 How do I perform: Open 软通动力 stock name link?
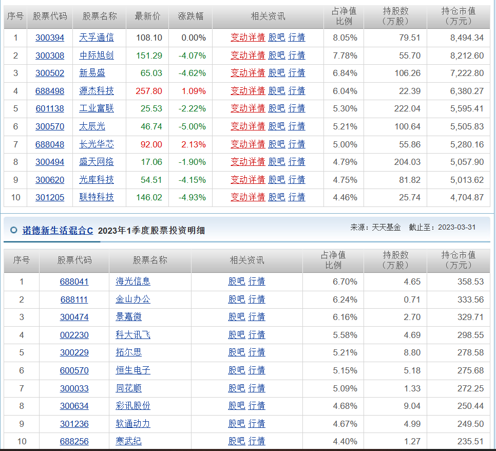coord(133,424)
